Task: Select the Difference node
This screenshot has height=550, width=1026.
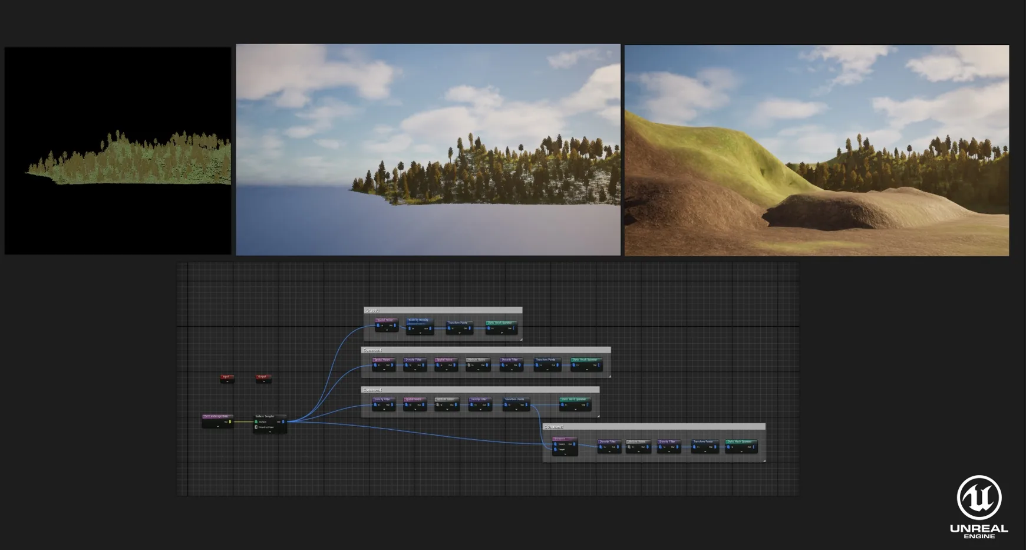Action: 565,446
